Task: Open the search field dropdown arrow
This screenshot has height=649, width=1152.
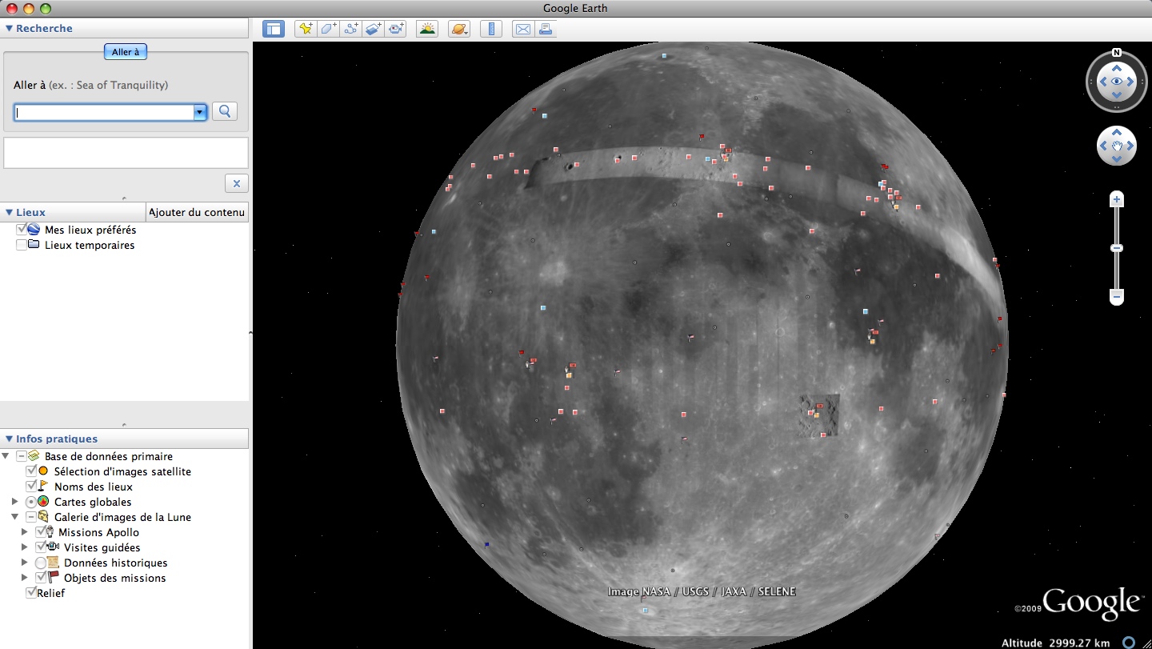Action: click(200, 112)
